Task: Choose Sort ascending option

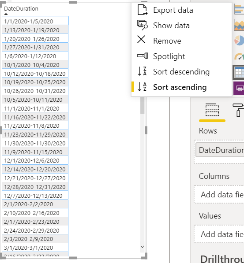Action: [x=181, y=87]
